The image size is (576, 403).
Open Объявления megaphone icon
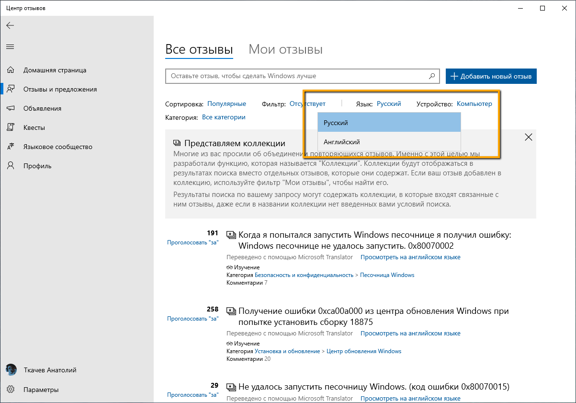pyautogui.click(x=11, y=108)
